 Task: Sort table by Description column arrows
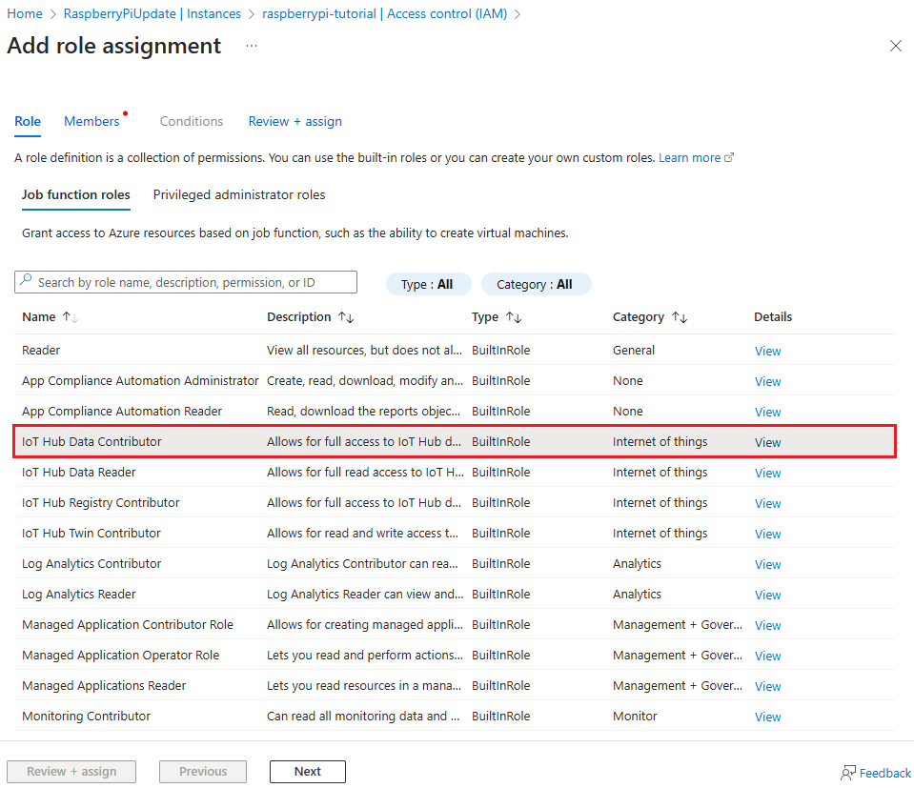(346, 317)
